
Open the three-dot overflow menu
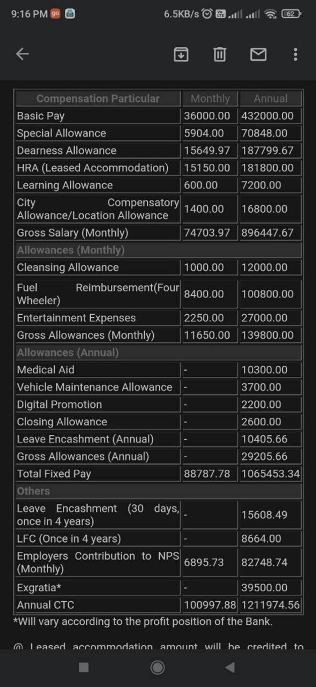[295, 54]
